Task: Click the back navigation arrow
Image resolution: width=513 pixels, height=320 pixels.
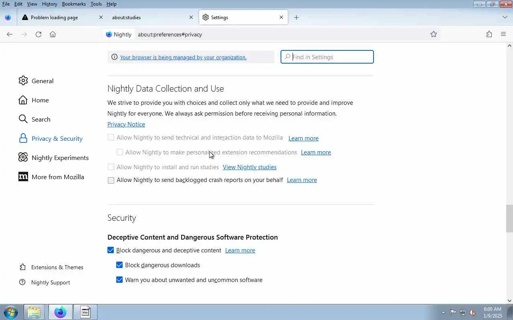Action: (10, 34)
